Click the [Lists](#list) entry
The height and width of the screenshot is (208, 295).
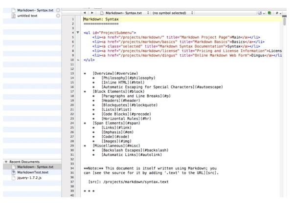[116, 109]
